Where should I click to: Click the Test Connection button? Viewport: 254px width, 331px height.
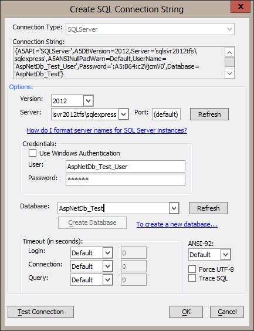tap(40, 312)
